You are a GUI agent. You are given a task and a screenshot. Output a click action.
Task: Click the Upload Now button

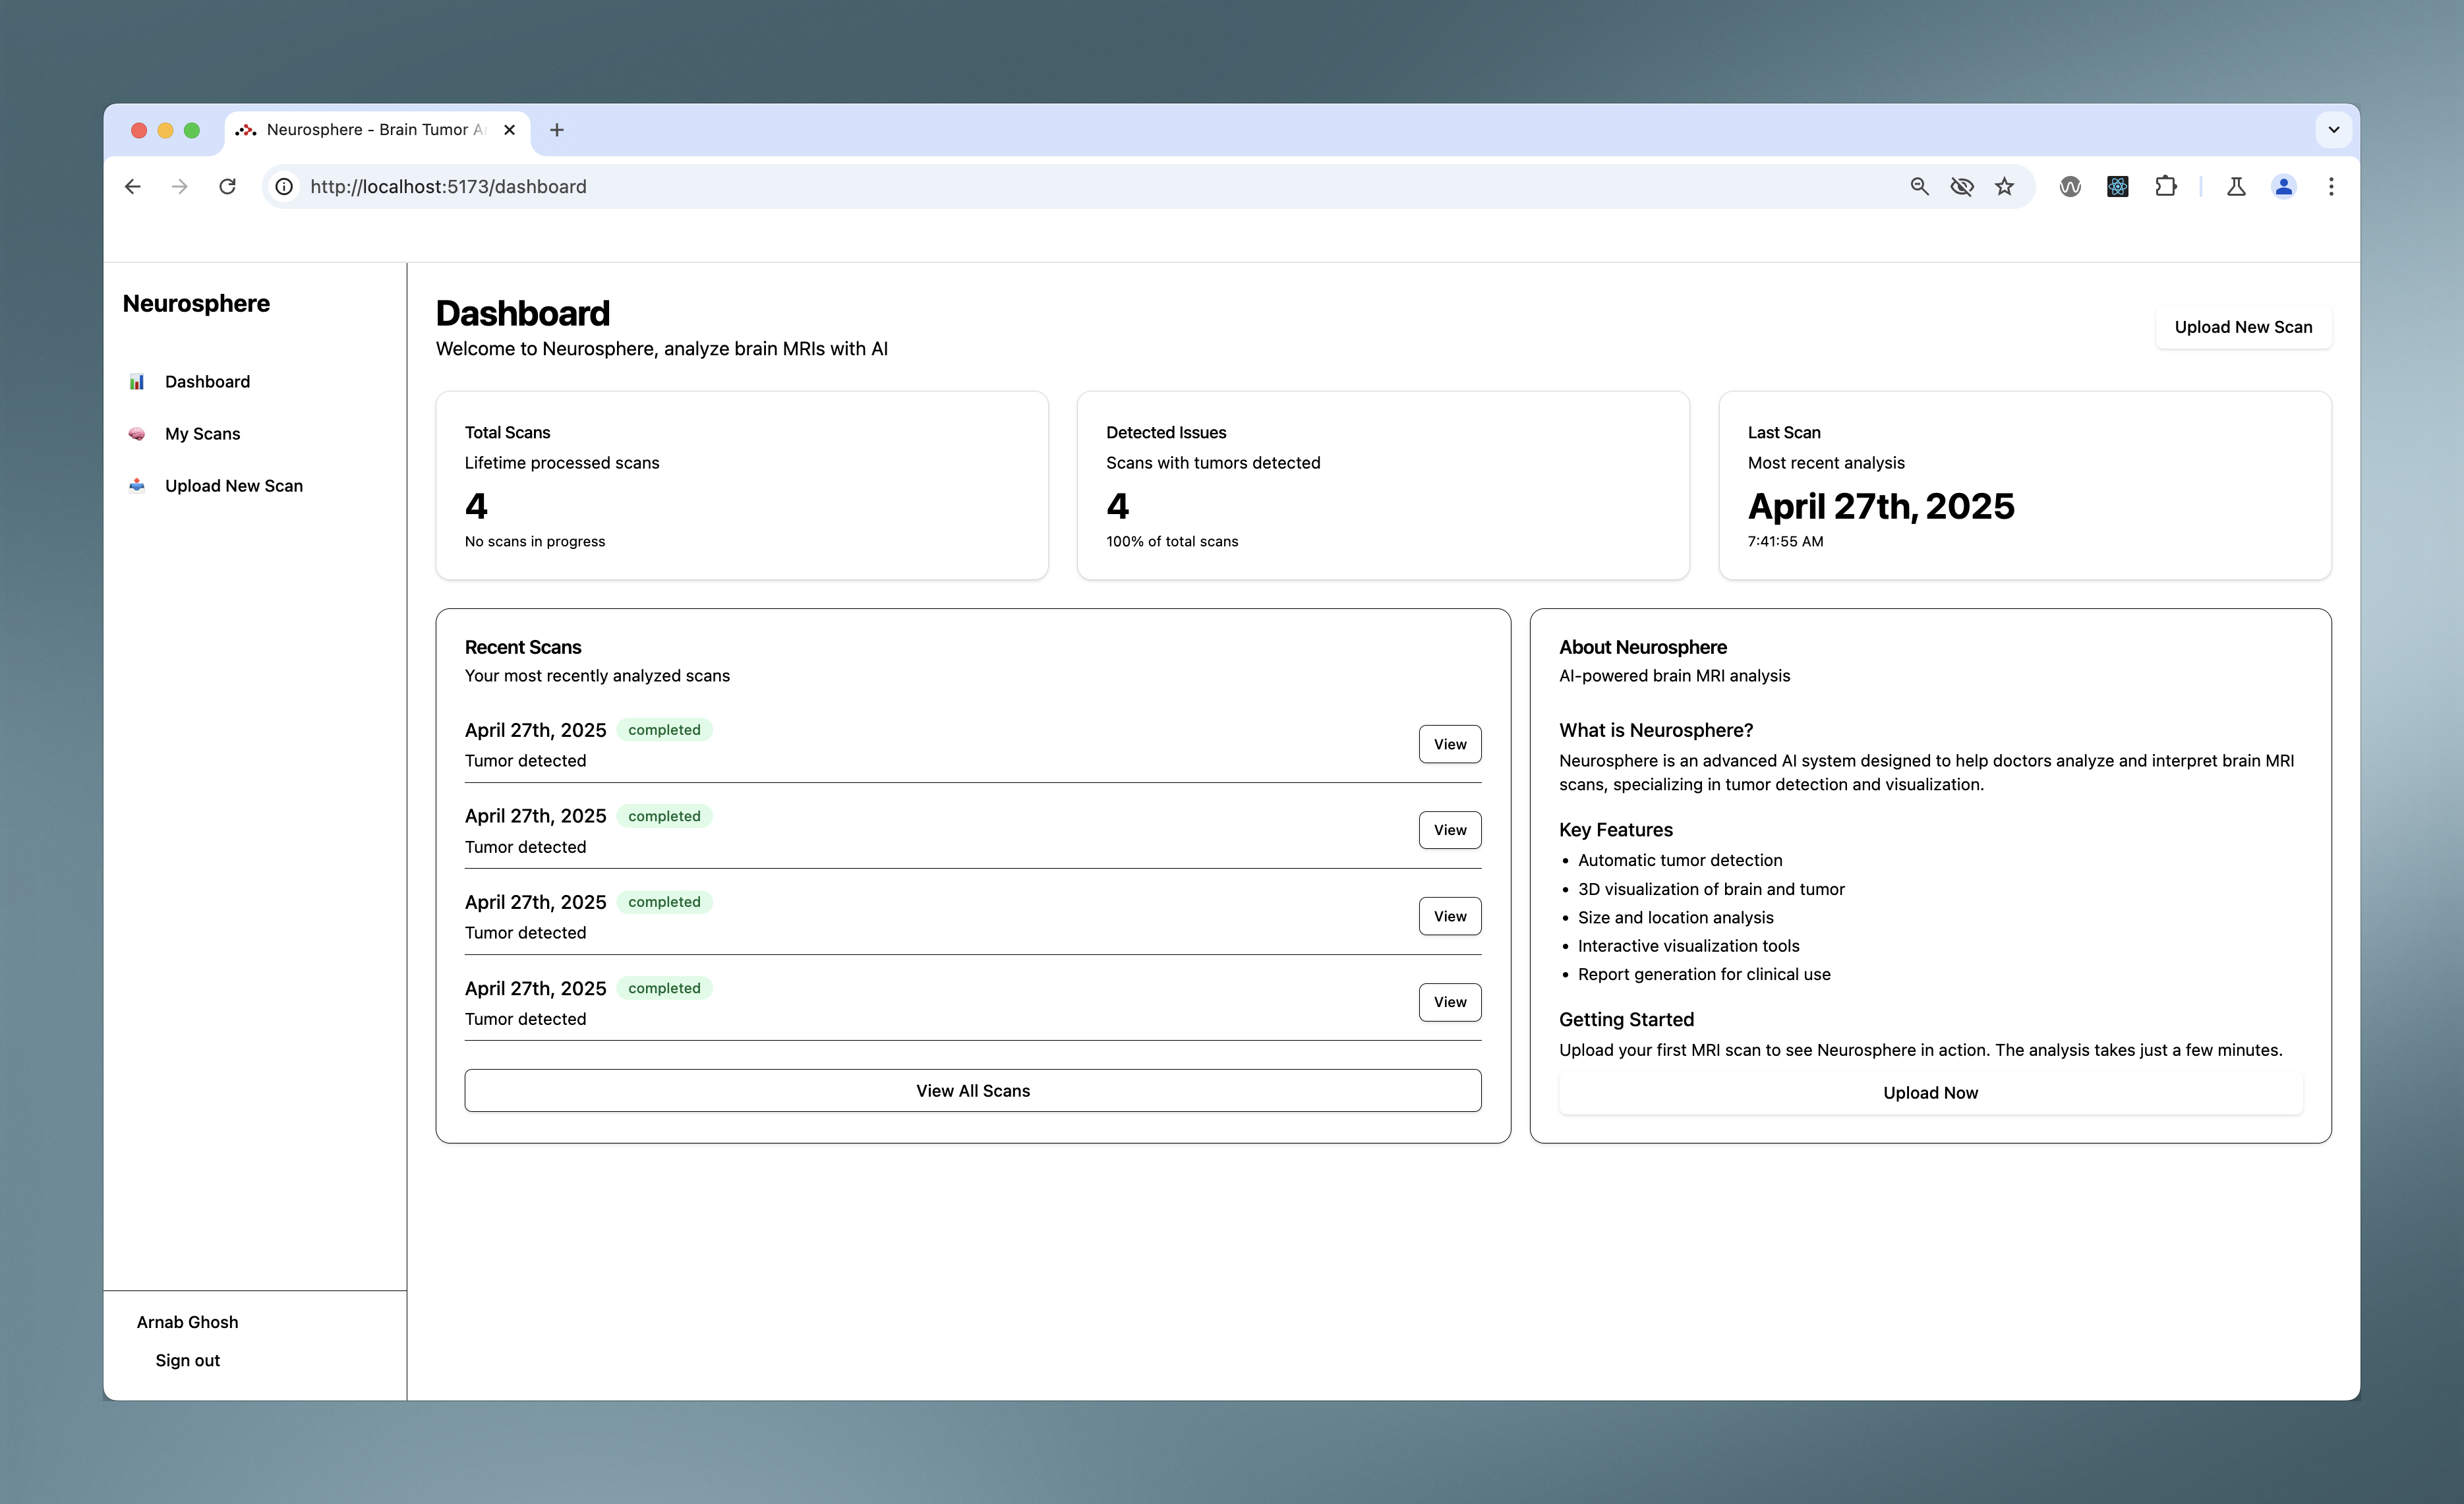coord(1929,1093)
